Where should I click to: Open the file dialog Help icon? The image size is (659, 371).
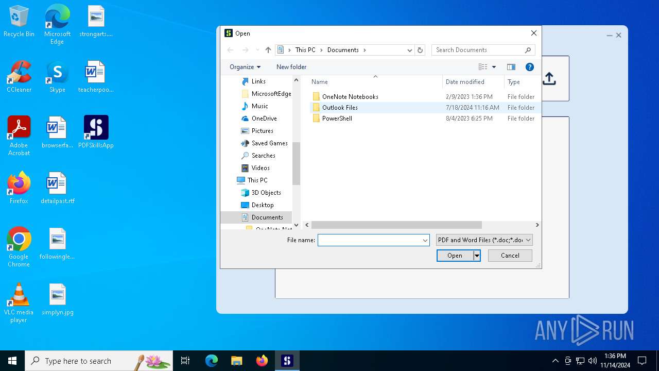coord(529,67)
